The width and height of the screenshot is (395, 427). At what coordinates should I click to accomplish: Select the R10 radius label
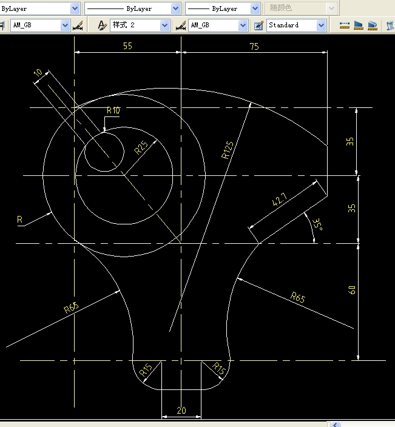pos(113,110)
